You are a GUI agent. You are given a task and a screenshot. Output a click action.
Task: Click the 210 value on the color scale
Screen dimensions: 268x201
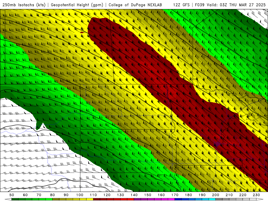pos(229,195)
